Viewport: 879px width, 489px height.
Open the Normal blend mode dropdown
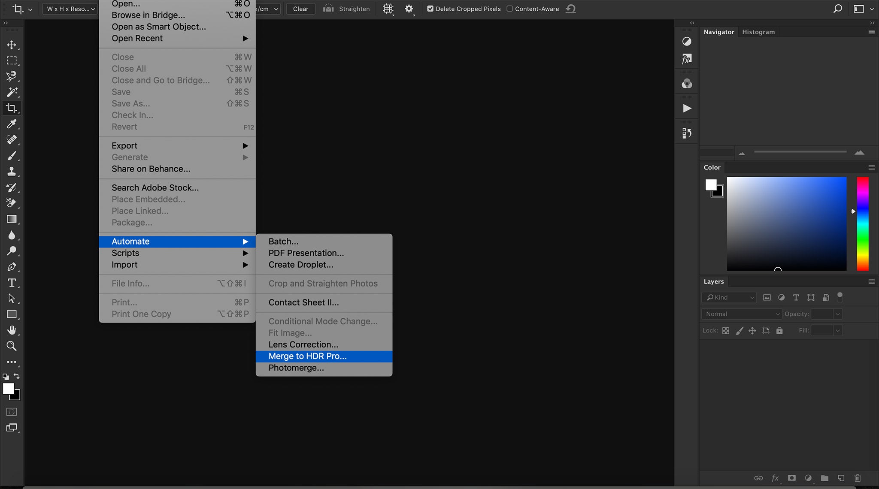point(742,314)
